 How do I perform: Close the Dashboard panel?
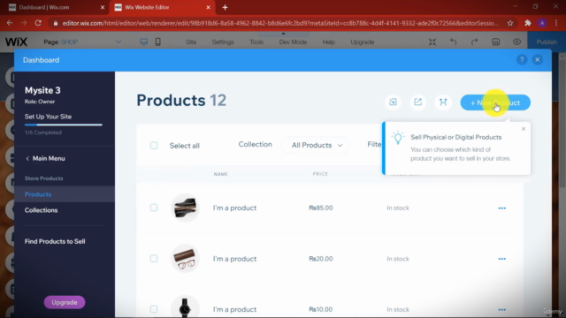(x=538, y=60)
